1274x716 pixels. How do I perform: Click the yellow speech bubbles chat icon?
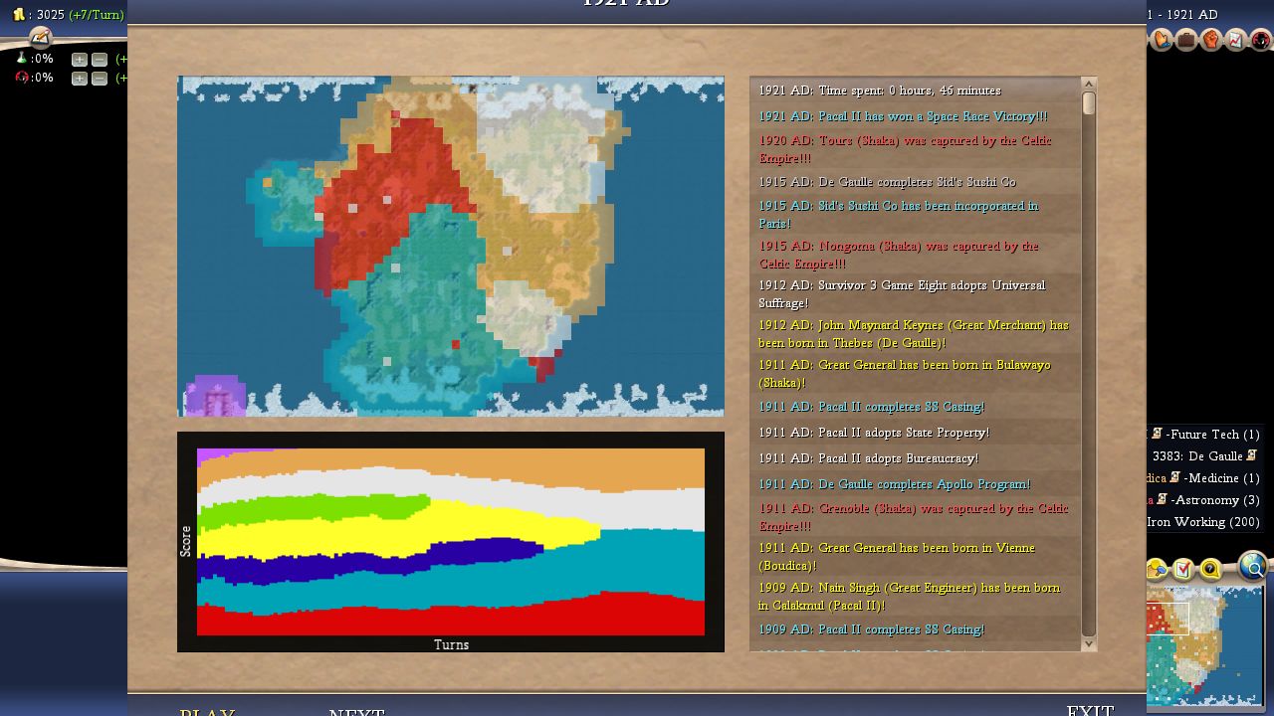coord(1158,570)
